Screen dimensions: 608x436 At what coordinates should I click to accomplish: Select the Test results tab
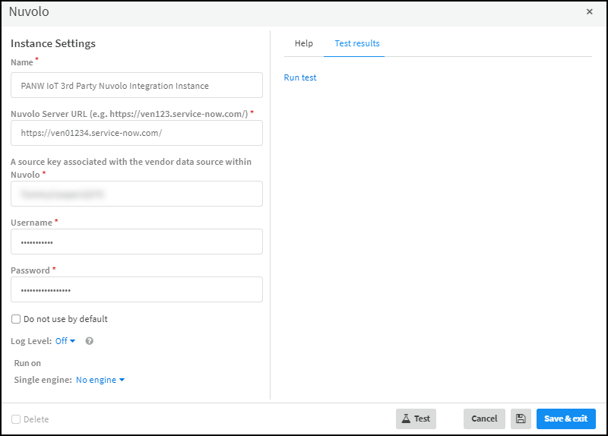pyautogui.click(x=357, y=43)
